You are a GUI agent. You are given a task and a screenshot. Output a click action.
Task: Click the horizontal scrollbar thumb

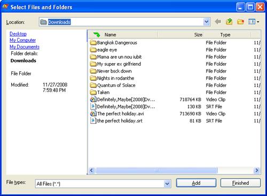point(156,170)
